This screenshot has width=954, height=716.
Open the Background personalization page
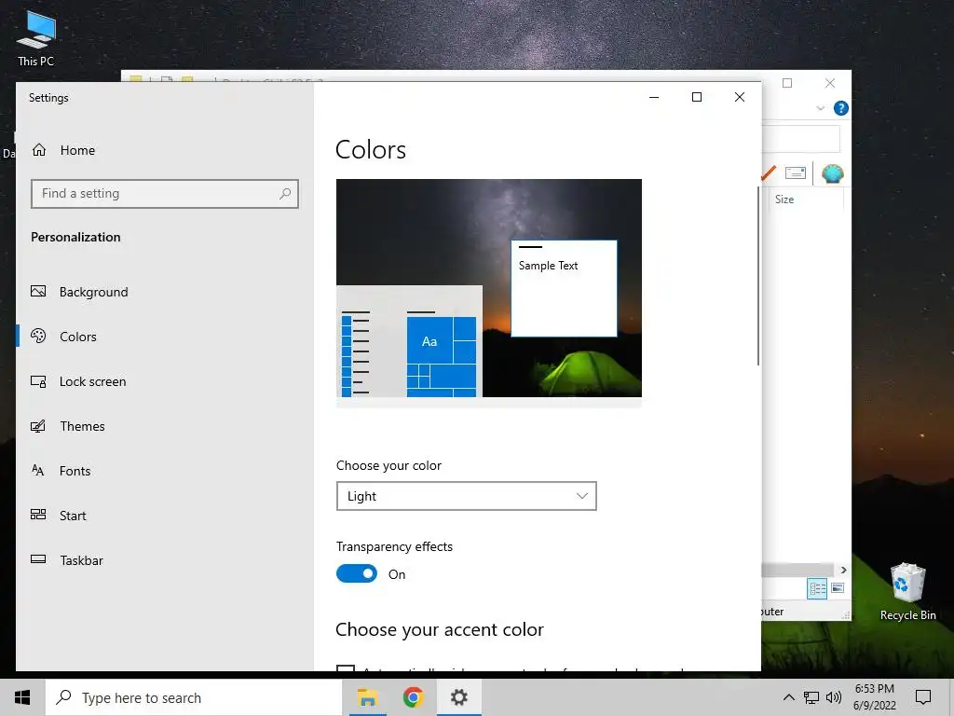94,292
